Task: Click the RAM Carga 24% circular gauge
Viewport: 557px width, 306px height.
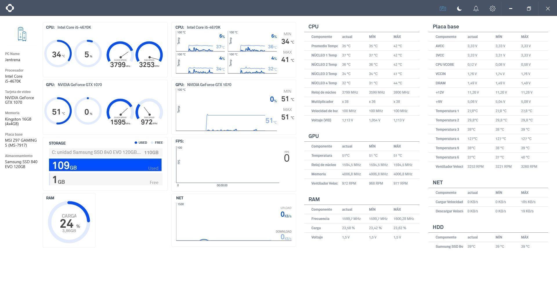Action: pyautogui.click(x=69, y=222)
